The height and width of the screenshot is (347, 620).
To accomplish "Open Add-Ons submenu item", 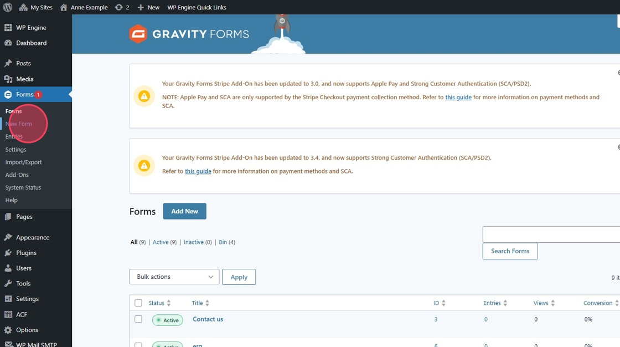I will pos(17,175).
